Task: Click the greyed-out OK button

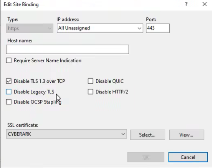Action: pyautogui.click(x=146, y=157)
